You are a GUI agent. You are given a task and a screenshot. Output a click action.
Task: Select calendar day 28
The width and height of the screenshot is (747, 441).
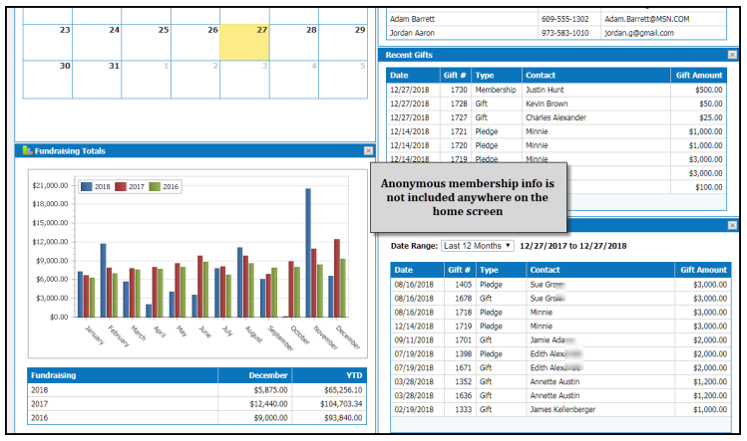[294, 43]
